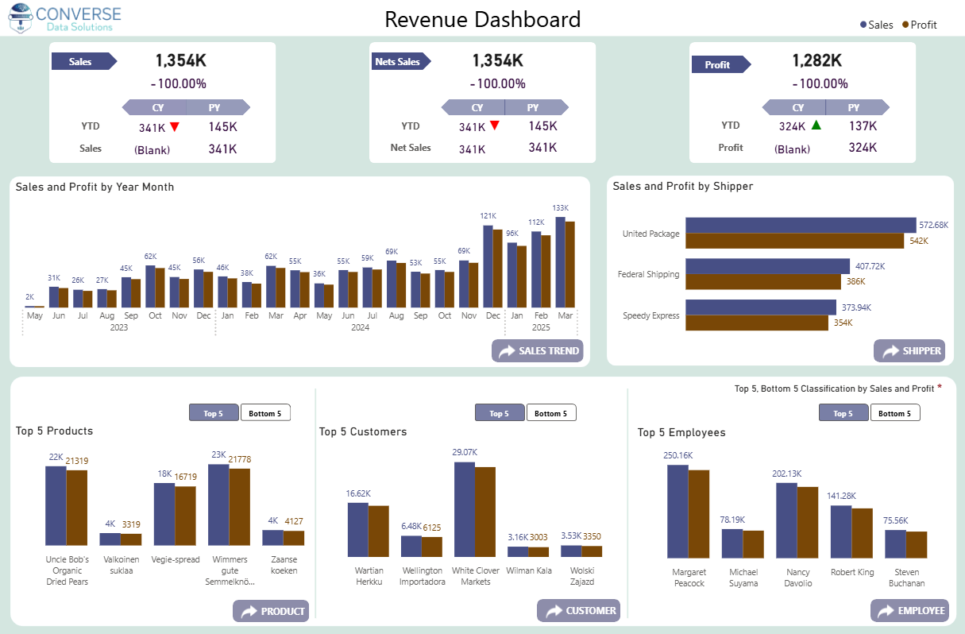Click green up arrow in Profit card
The image size is (965, 634).
click(816, 125)
